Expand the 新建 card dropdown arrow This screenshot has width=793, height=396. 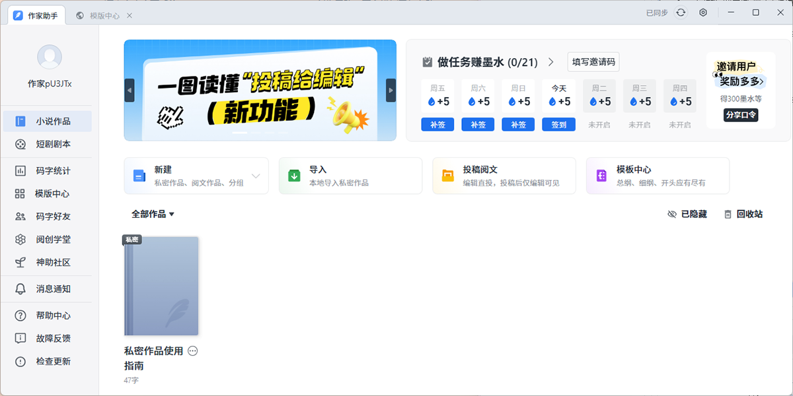tap(256, 176)
